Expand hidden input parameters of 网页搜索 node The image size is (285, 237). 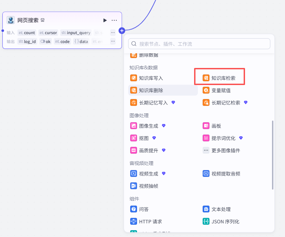point(113,33)
